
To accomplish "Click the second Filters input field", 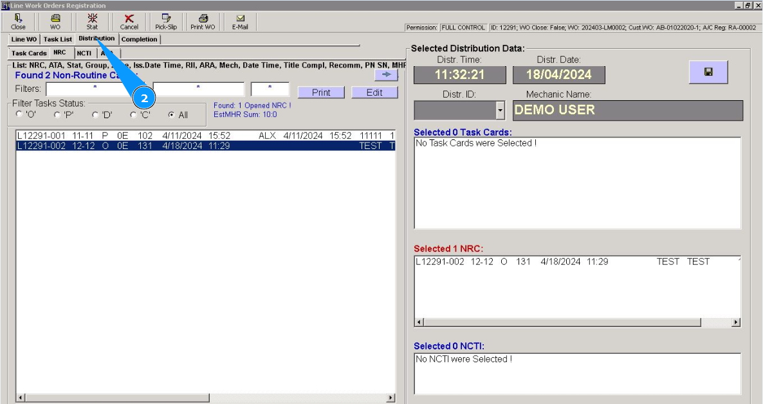I will point(199,89).
